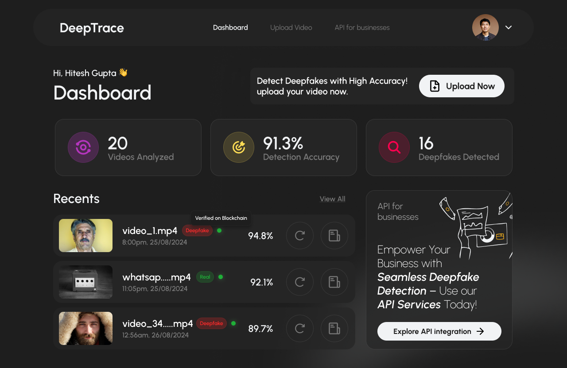Click the 89.7% confidence value

[x=260, y=329]
